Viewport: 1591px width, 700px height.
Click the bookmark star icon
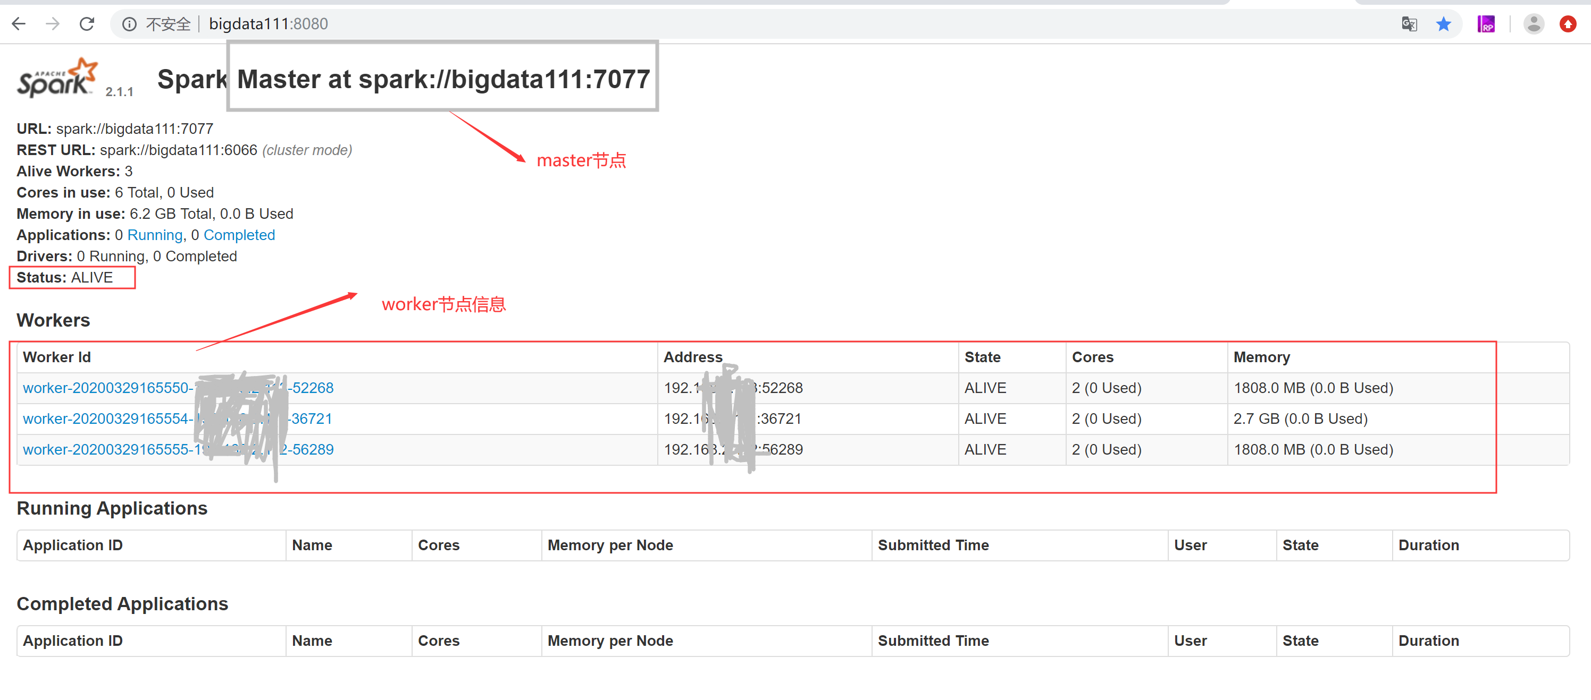point(1443,24)
